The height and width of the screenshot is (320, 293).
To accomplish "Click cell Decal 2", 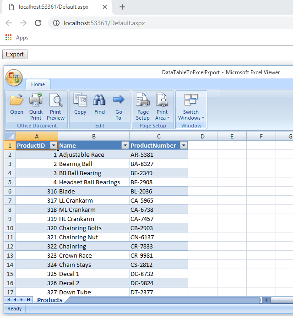I will click(x=94, y=283).
